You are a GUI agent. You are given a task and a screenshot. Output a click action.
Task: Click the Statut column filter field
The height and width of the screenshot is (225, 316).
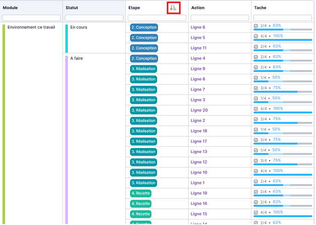click(x=94, y=18)
